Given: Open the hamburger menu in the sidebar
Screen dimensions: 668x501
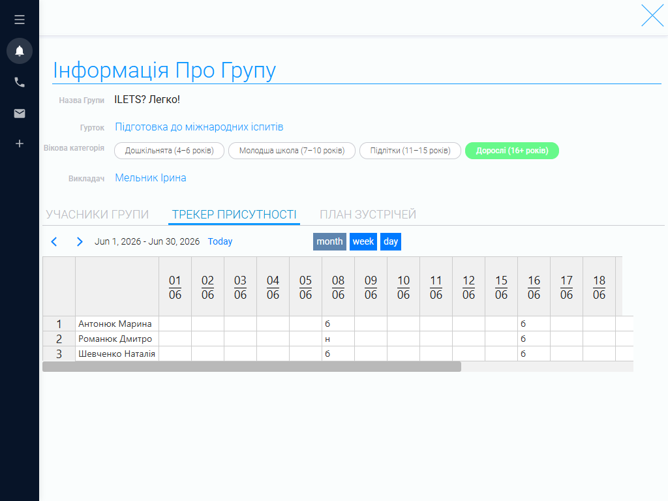Looking at the screenshot, I should 20,20.
